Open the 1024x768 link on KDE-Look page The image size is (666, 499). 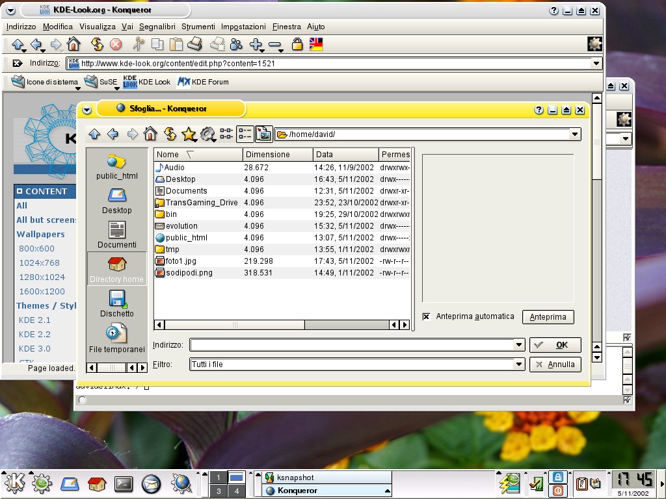click(40, 263)
